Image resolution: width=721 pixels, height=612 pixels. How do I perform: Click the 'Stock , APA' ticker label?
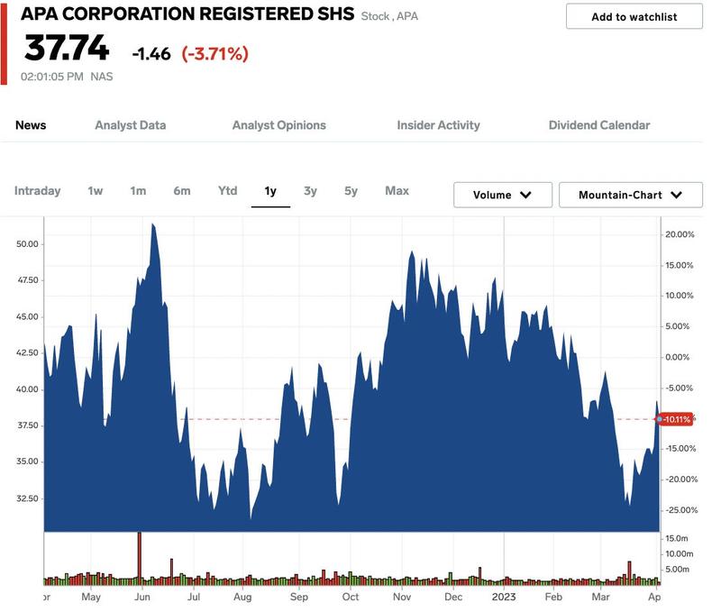[x=389, y=16]
